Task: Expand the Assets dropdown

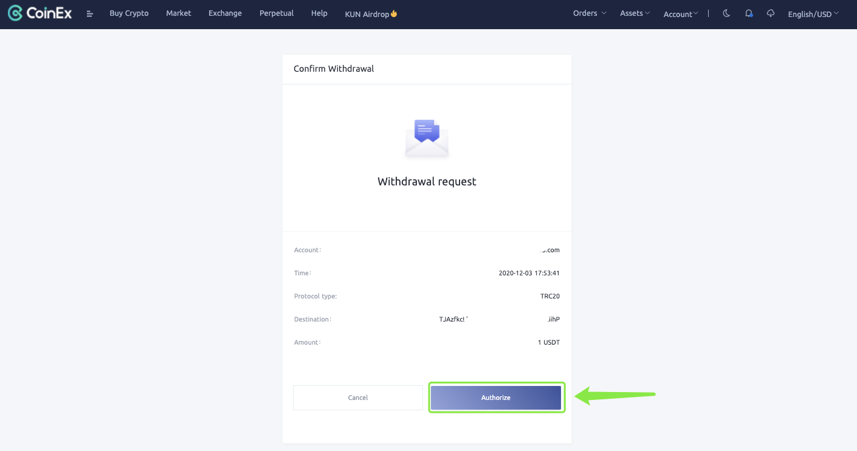Action: coord(634,13)
